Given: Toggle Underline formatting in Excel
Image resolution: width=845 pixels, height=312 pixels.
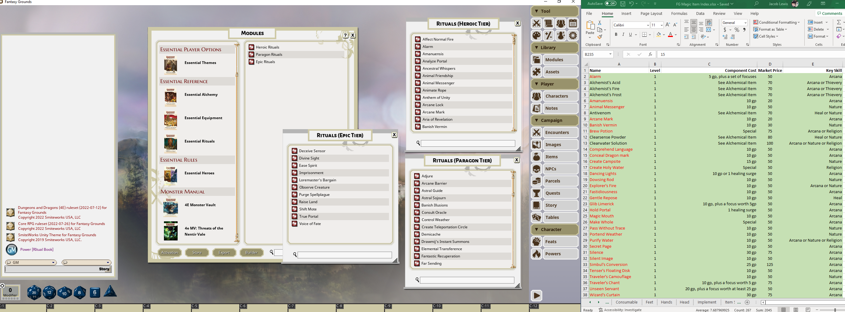Looking at the screenshot, I should [x=630, y=34].
